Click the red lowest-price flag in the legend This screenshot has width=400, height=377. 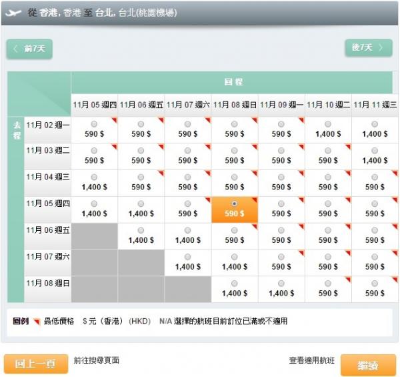pos(37,322)
